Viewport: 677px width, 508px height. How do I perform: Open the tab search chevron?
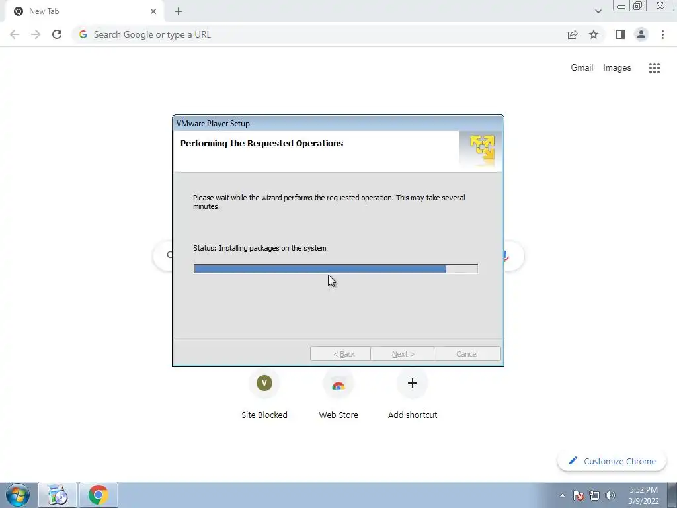click(598, 11)
